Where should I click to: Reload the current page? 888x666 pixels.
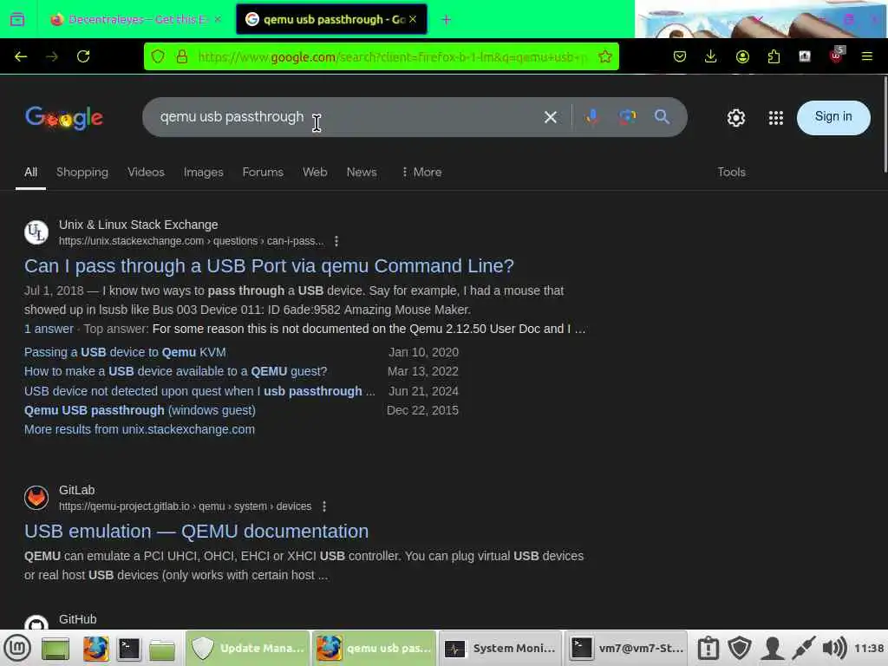[x=83, y=56]
